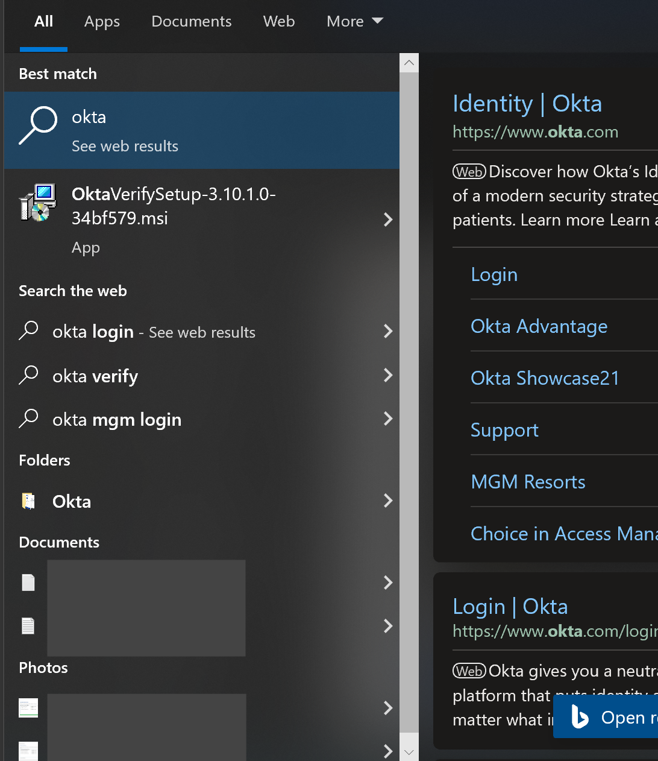The image size is (658, 761).
Task: Expand the first photo result arrow
Action: 388,708
